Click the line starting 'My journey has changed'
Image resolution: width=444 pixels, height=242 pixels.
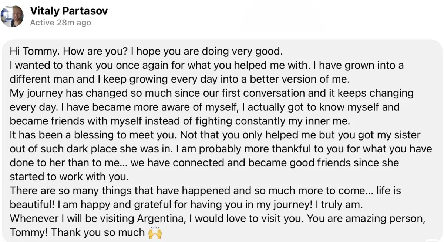click(212, 94)
